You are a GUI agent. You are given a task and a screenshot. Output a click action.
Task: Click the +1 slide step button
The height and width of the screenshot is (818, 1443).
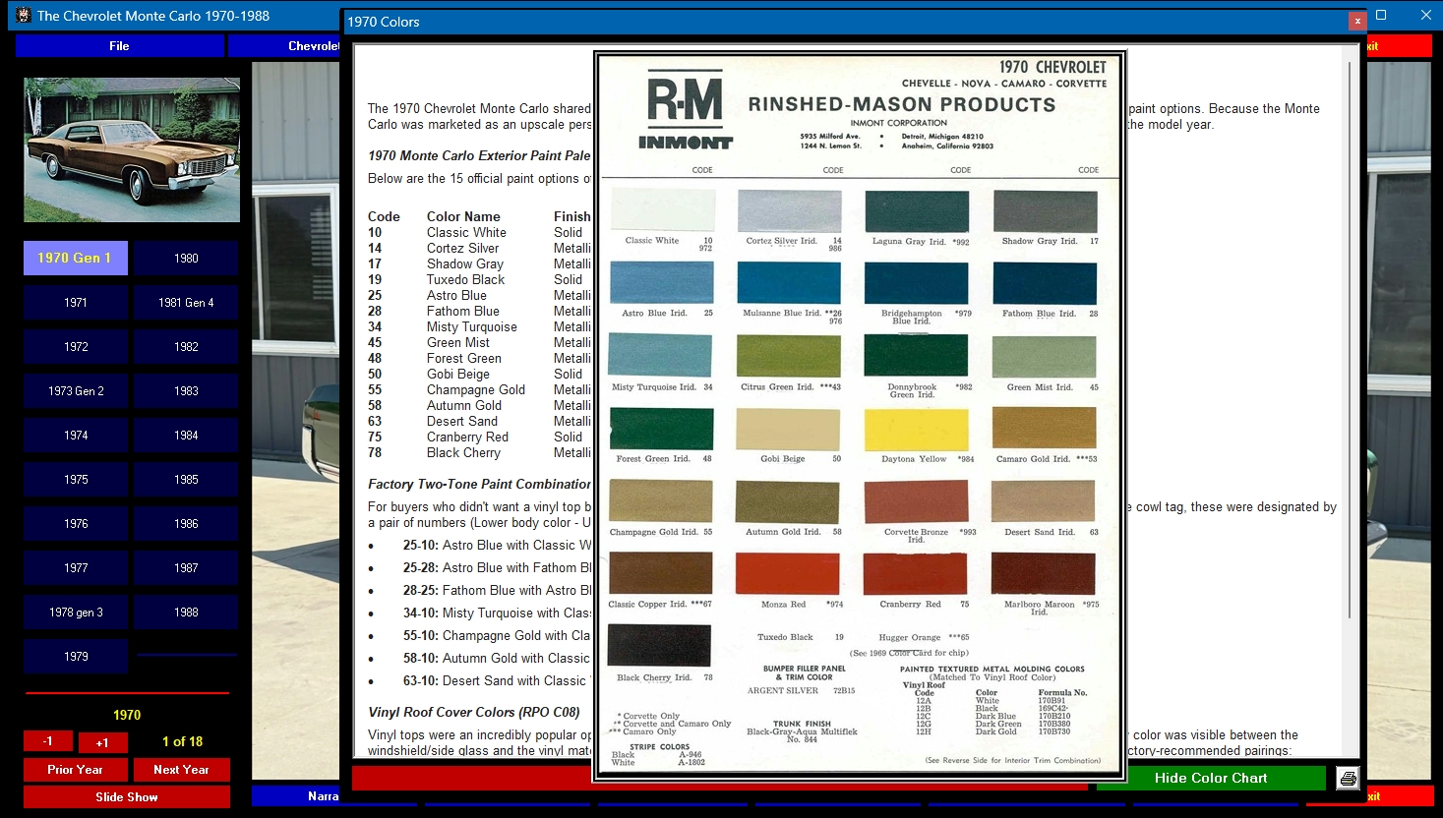(x=102, y=741)
